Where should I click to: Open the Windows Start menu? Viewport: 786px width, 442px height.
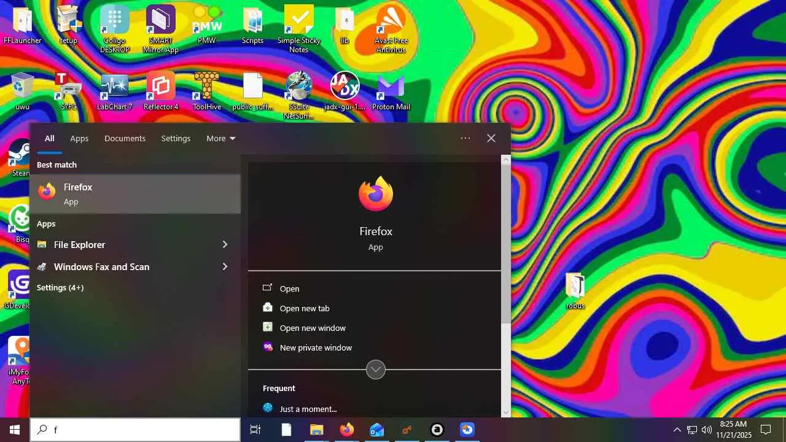pos(15,430)
